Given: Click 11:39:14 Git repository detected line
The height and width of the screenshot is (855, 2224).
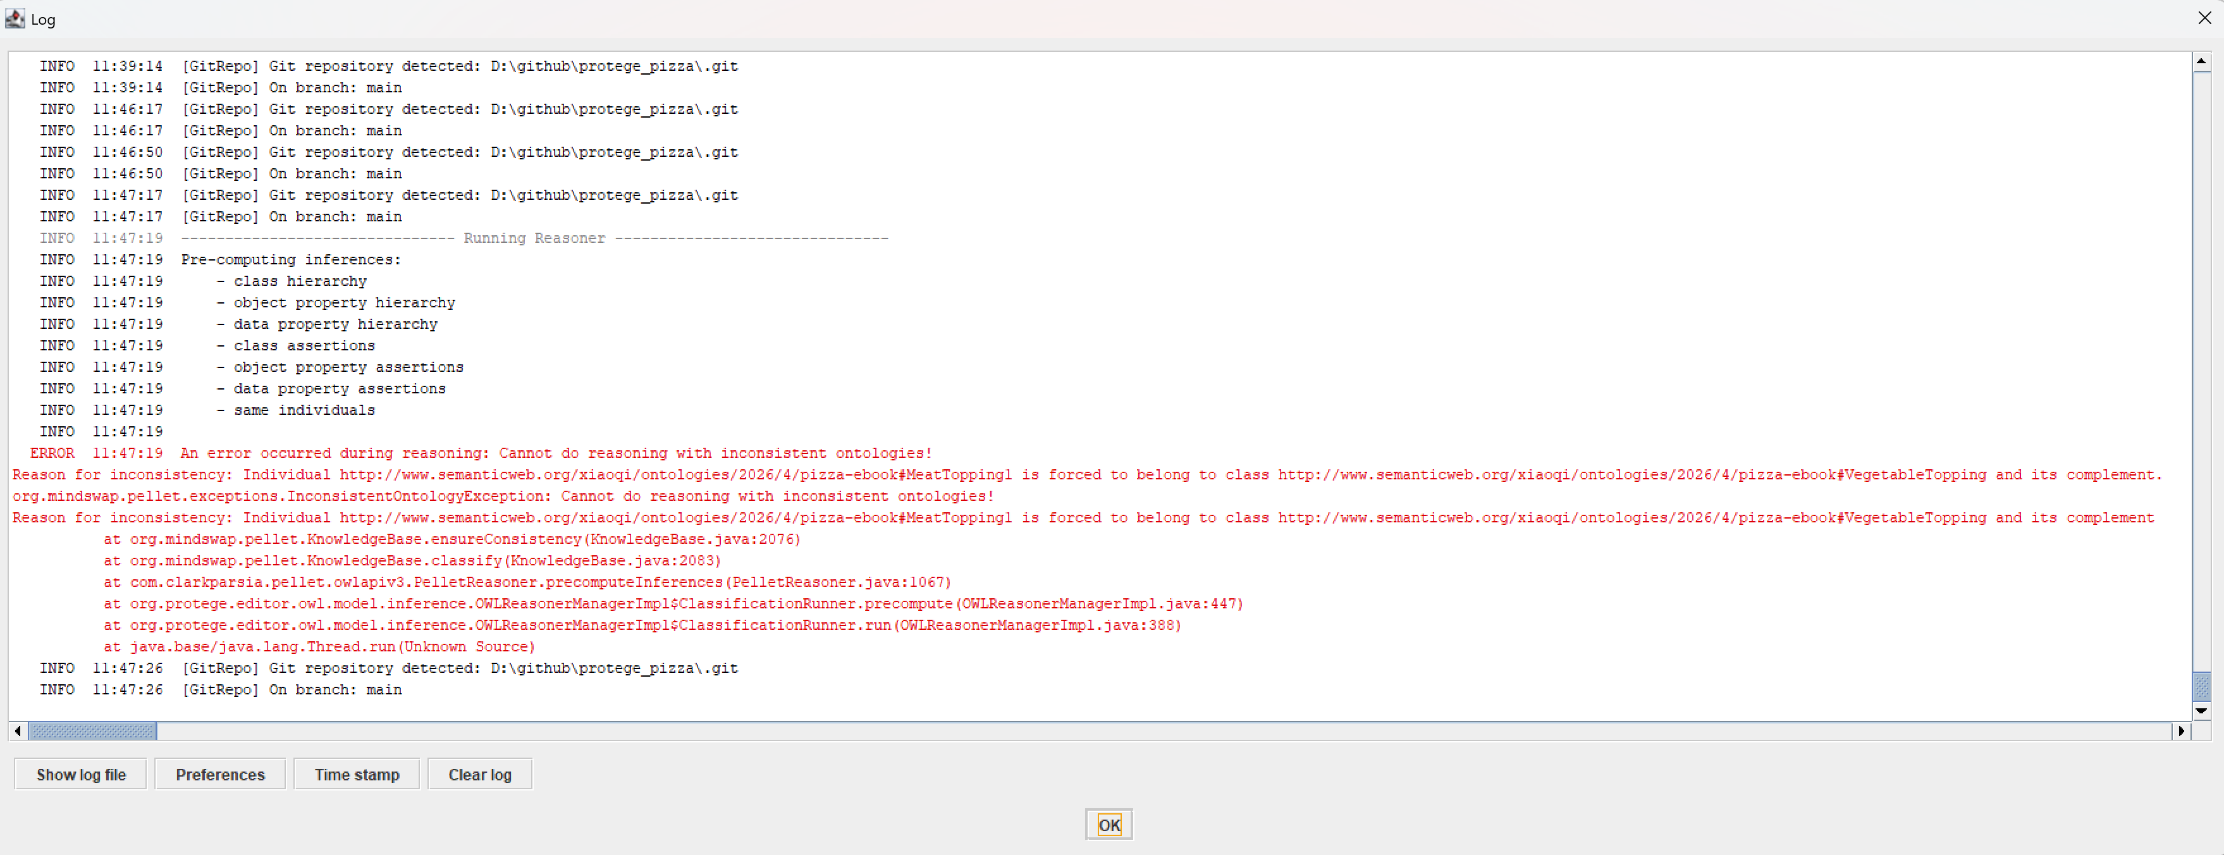Looking at the screenshot, I should (388, 66).
